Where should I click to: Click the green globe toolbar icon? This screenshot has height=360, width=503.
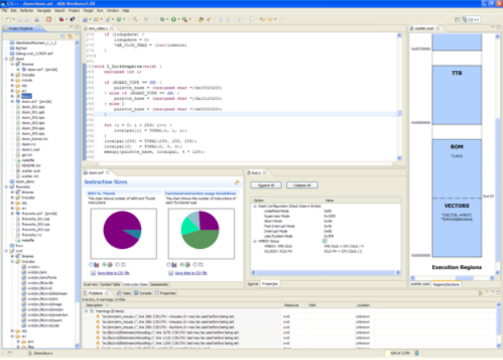[x=118, y=19]
